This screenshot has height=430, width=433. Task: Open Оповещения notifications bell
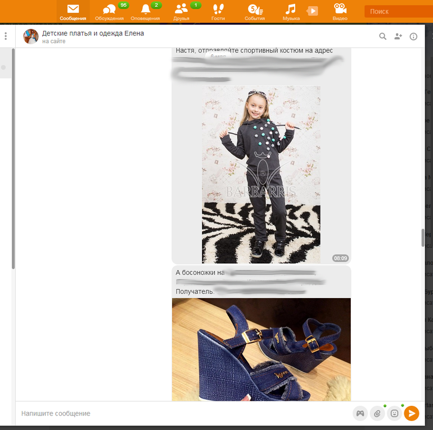[145, 12]
